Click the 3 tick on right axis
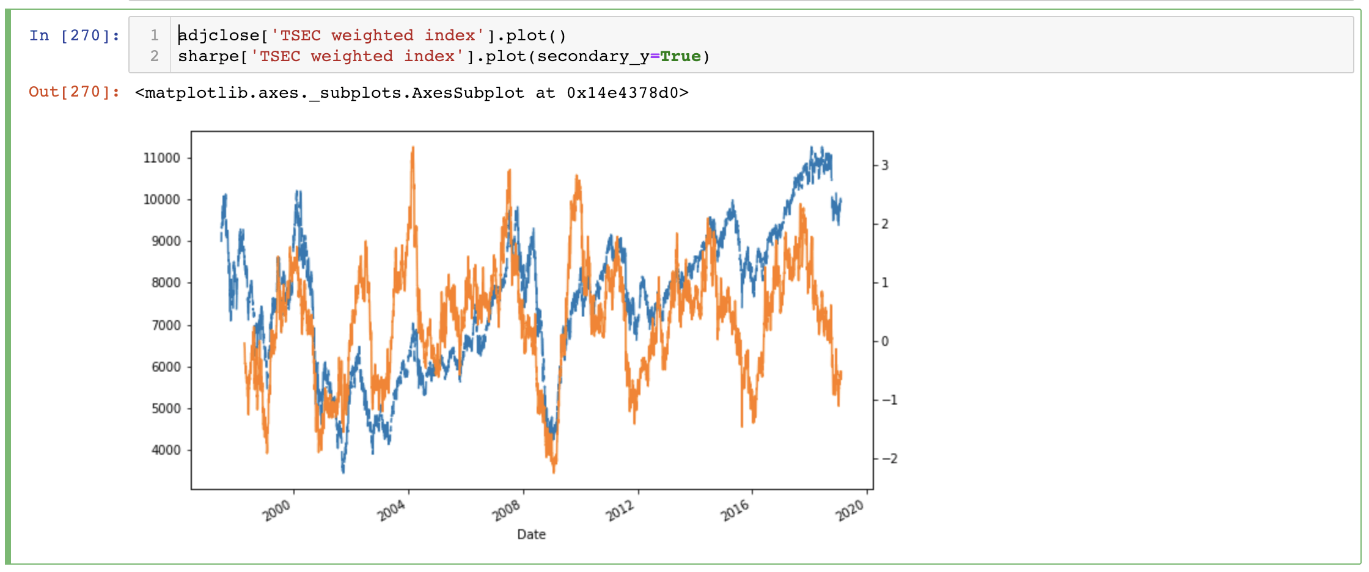The image size is (1369, 572). coord(885,166)
